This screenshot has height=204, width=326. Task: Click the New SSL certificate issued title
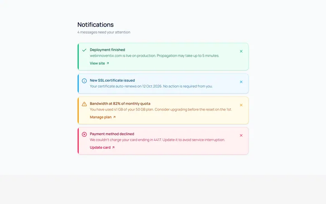[x=112, y=80]
